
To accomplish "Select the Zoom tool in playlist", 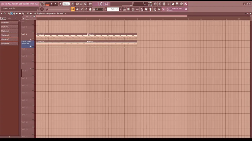I will 28,14.
